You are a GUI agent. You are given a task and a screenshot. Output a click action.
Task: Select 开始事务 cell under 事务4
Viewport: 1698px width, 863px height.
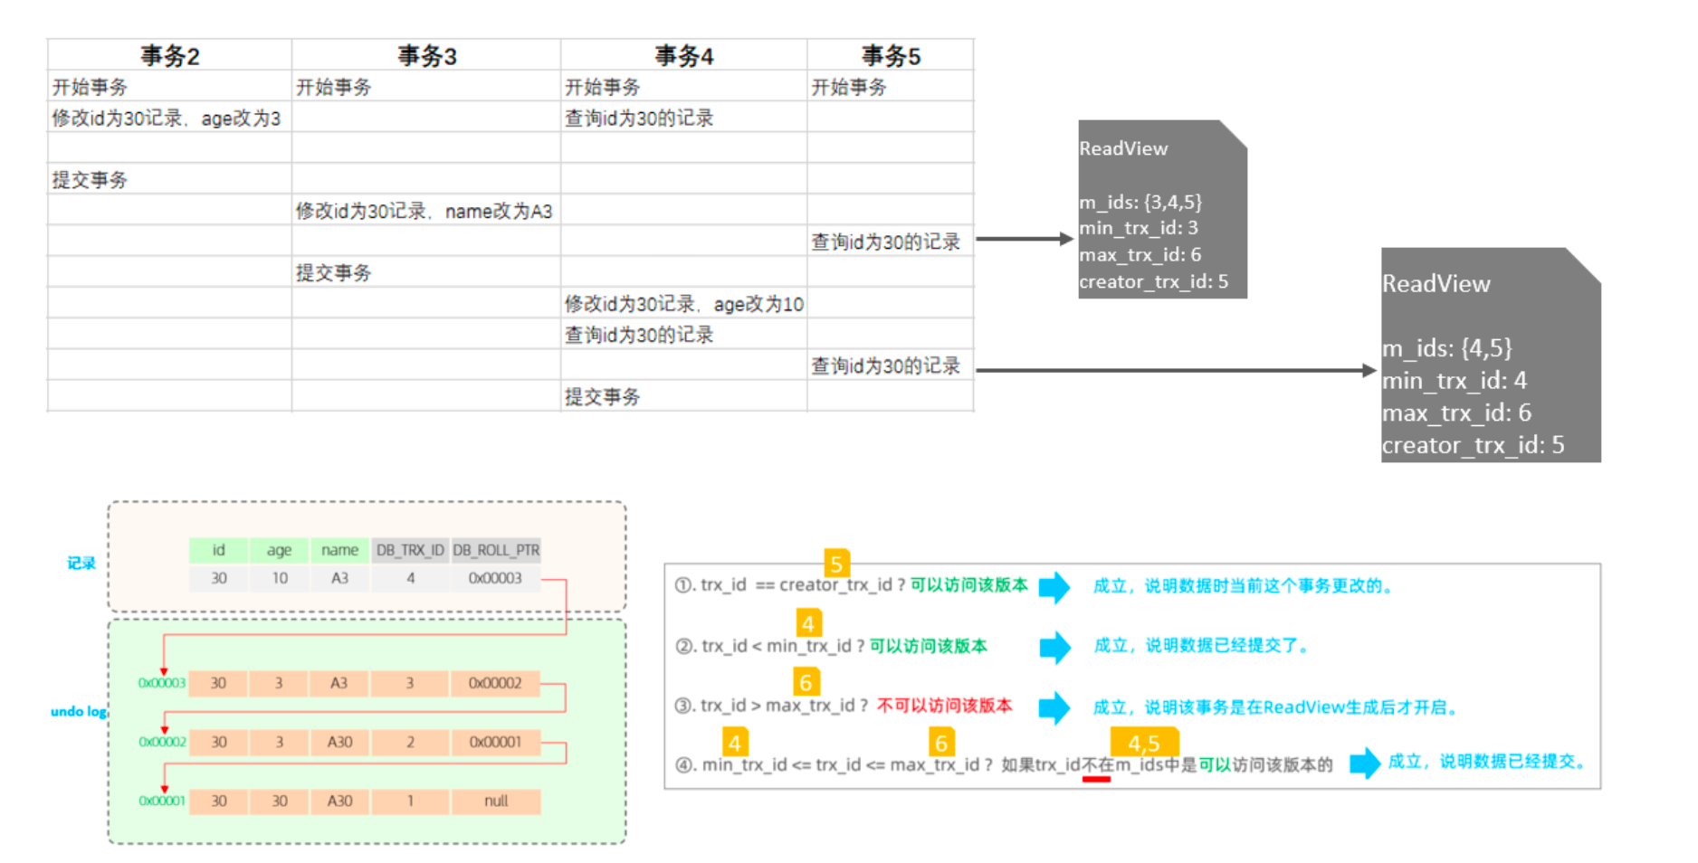pyautogui.click(x=683, y=87)
